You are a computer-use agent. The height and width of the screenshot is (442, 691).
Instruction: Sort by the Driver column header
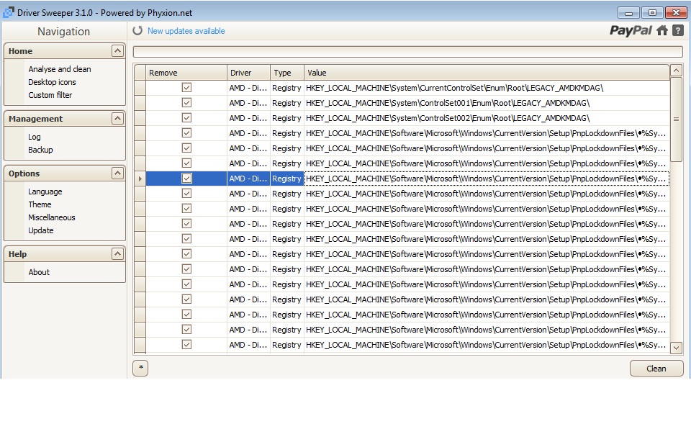[248, 73]
